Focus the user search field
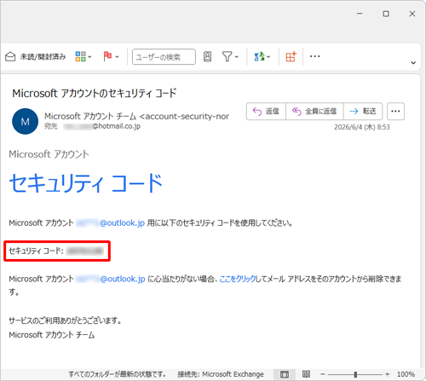This screenshot has height=381, width=426. point(164,57)
